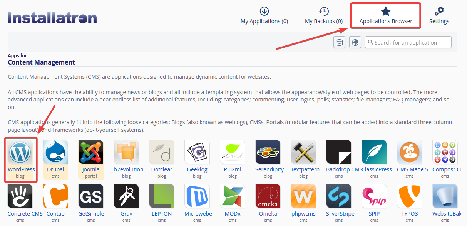Go to the Settings tab

(439, 15)
